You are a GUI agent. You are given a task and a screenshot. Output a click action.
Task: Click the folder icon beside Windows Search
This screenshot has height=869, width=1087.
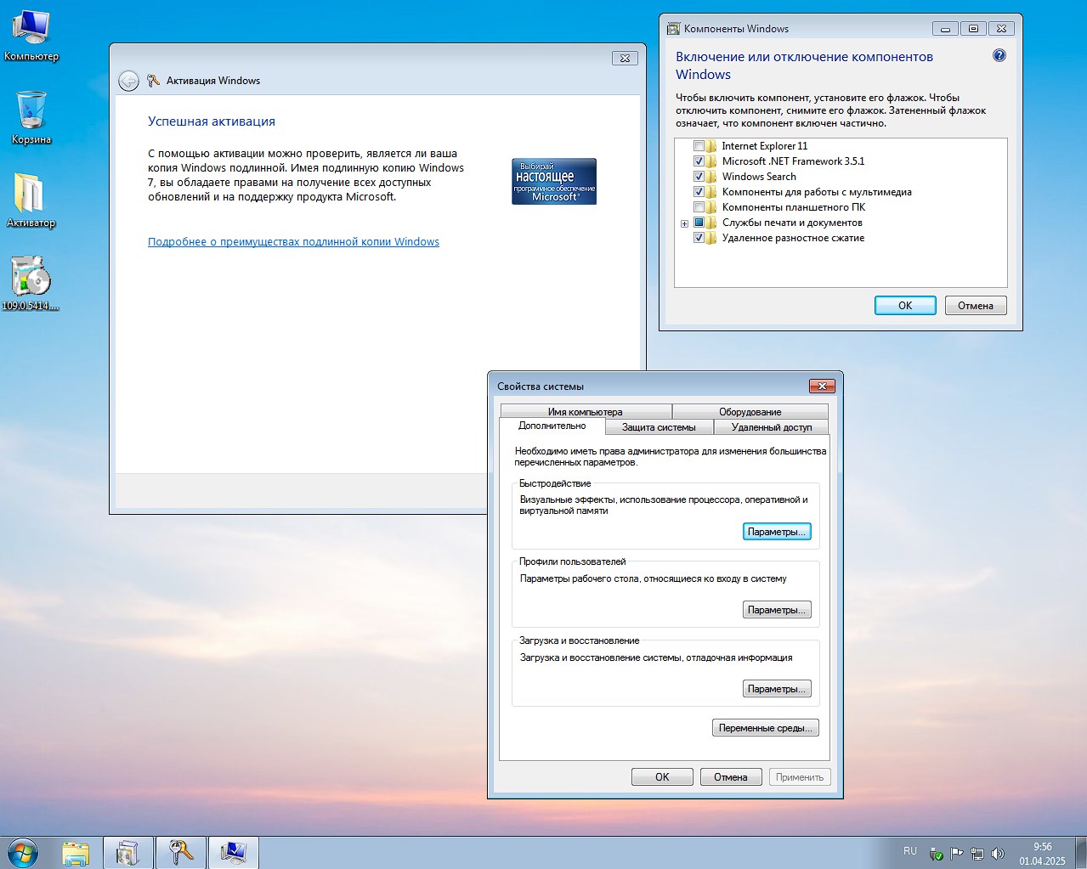(711, 177)
